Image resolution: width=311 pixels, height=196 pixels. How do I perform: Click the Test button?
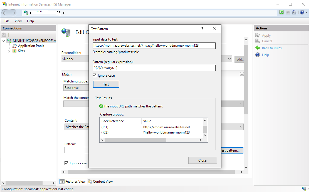(106, 84)
